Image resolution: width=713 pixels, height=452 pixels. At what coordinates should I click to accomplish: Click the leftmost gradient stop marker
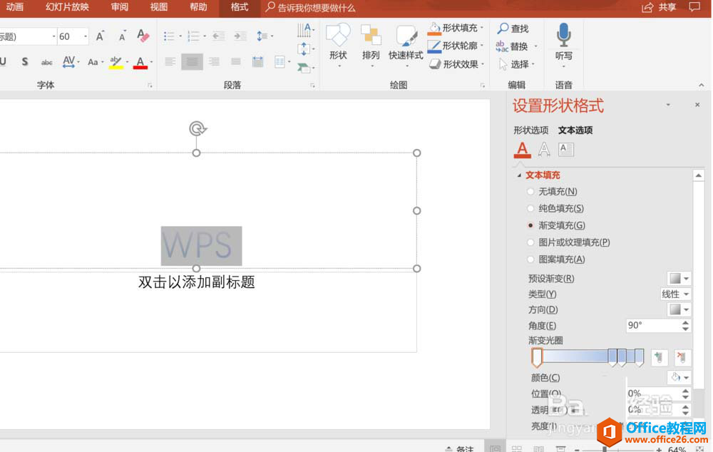[537, 358]
